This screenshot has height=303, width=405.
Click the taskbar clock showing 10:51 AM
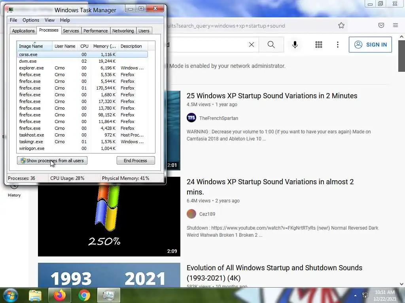[385, 296]
